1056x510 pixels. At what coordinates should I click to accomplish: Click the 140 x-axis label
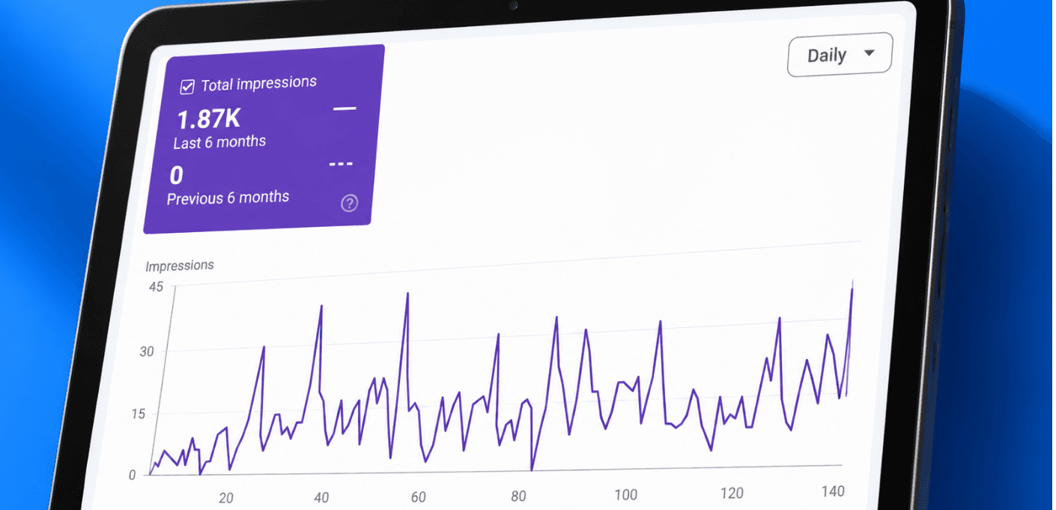[832, 491]
